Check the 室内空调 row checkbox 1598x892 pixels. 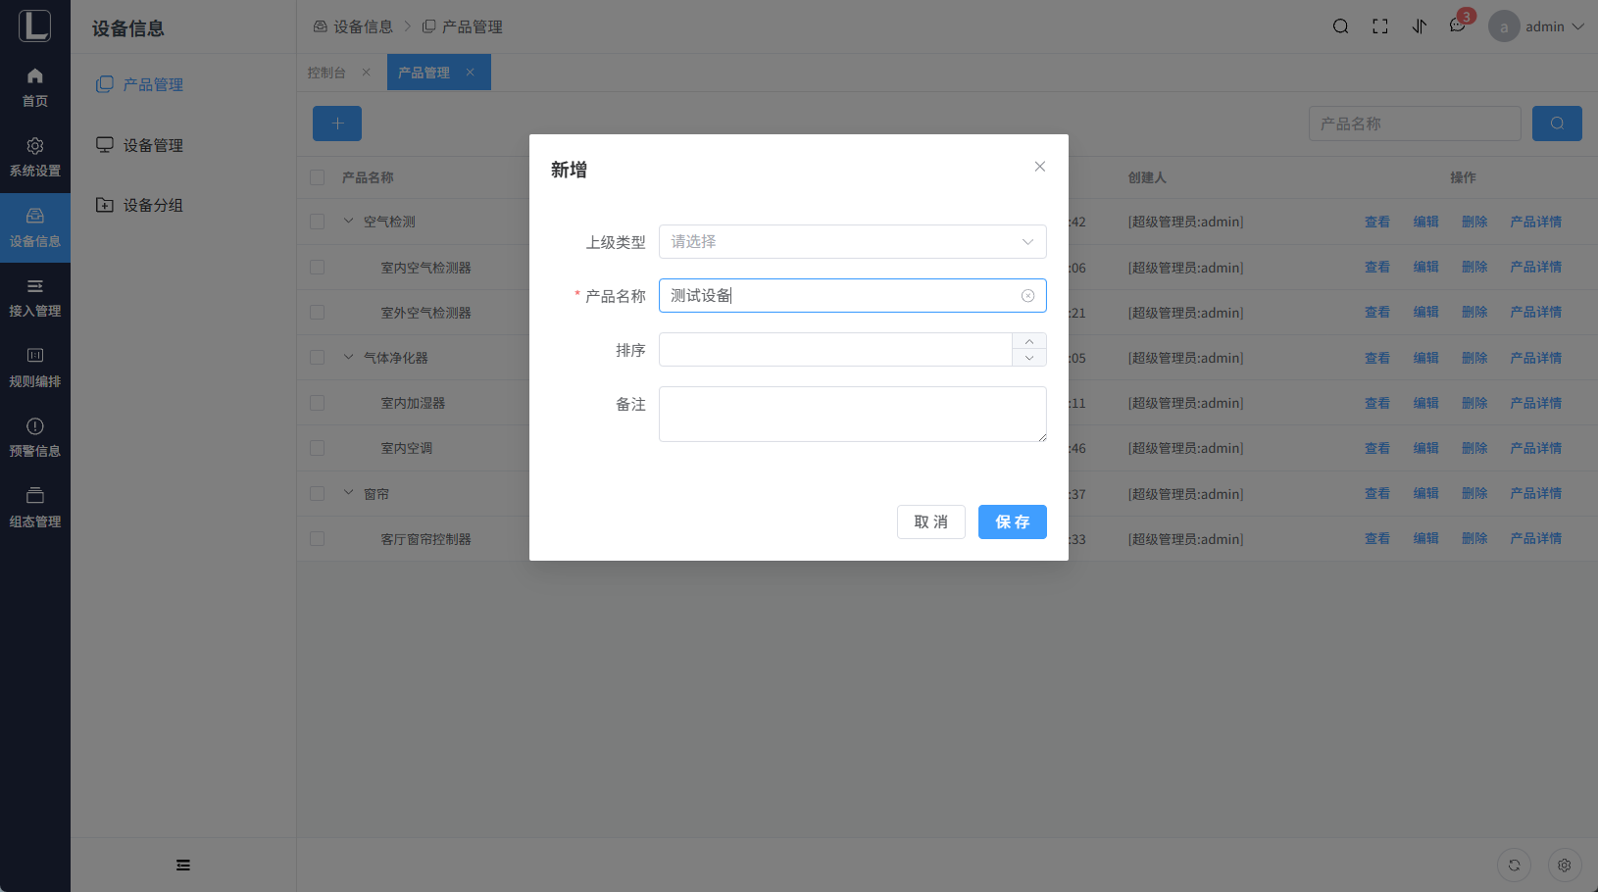pos(317,448)
